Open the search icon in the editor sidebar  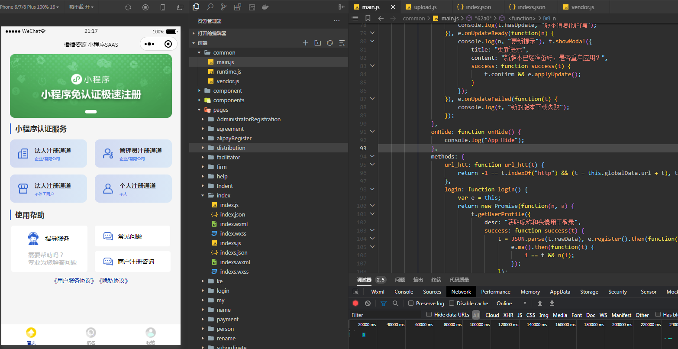pyautogui.click(x=210, y=7)
